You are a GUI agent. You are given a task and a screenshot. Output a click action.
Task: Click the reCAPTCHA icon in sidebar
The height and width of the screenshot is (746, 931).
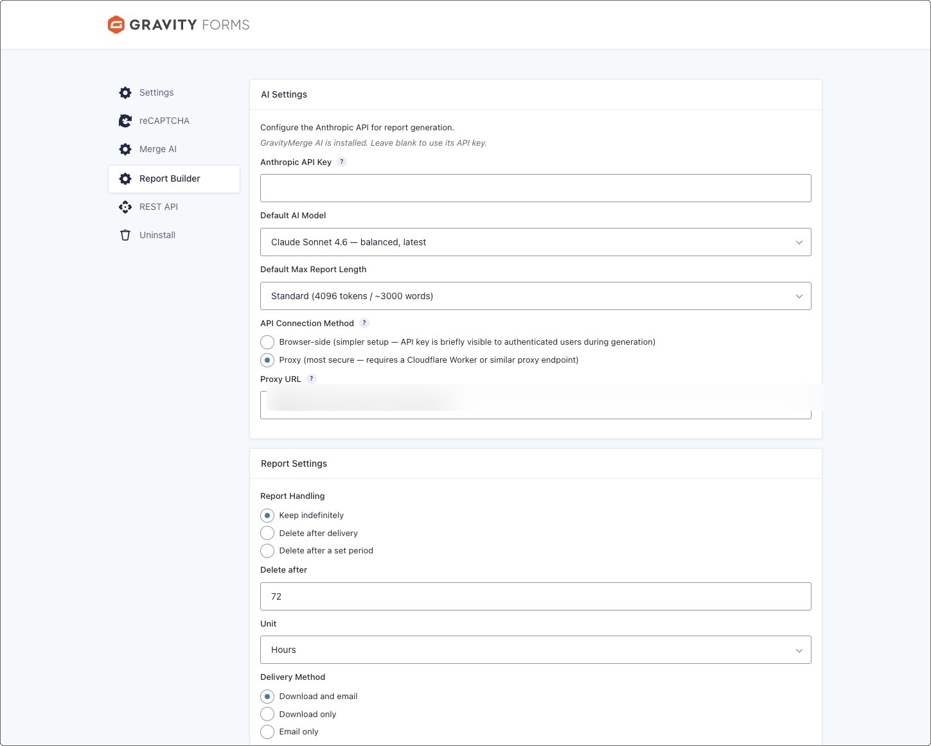(125, 121)
